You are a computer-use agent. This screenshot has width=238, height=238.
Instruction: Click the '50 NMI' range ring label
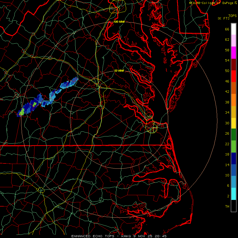(x=119, y=71)
